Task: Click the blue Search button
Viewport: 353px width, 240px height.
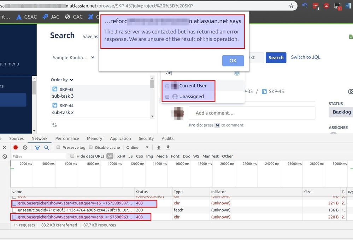Action: pyautogui.click(x=276, y=58)
